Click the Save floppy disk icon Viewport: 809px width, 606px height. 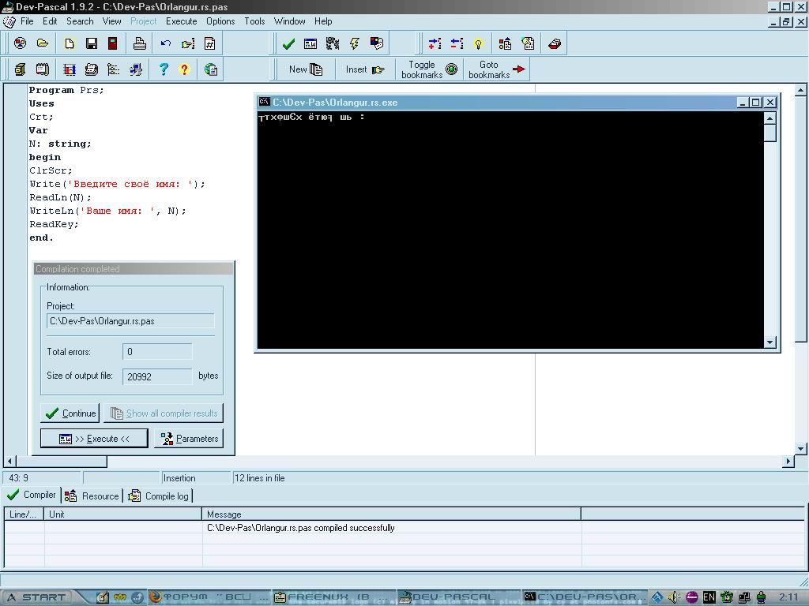92,43
